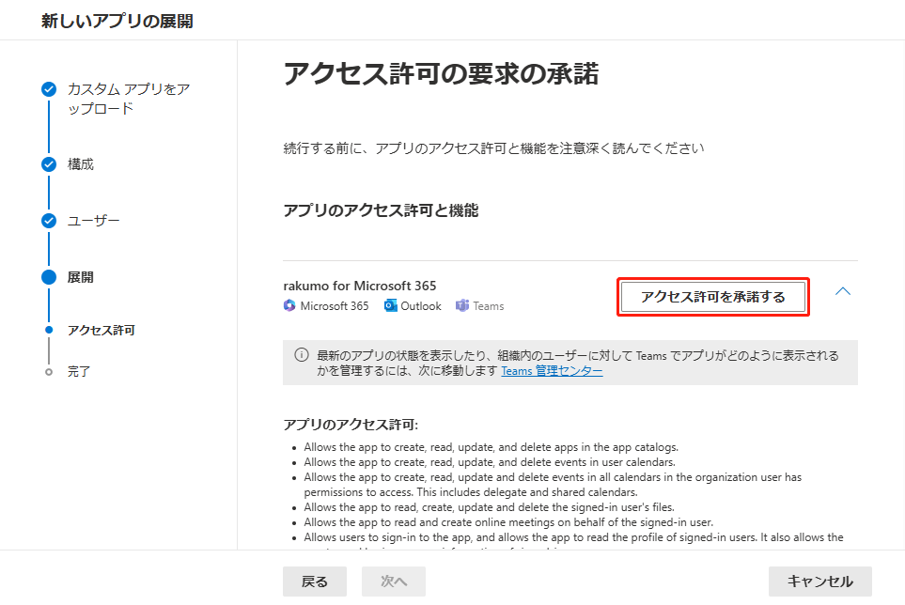
Task: Select the 展開 step
Action: (x=80, y=277)
